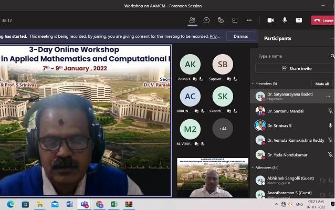Open Participants panel more options ellipsis
The height and width of the screenshot is (210, 335).
point(332,38)
